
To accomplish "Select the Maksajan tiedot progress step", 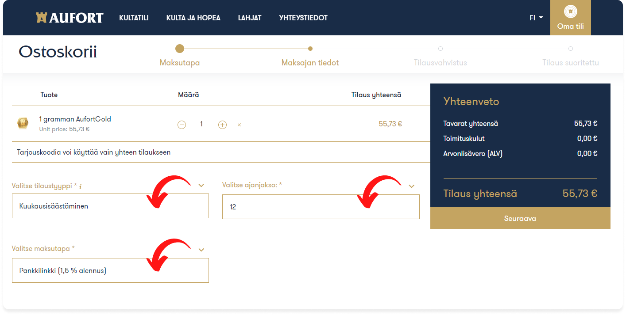I will [310, 49].
